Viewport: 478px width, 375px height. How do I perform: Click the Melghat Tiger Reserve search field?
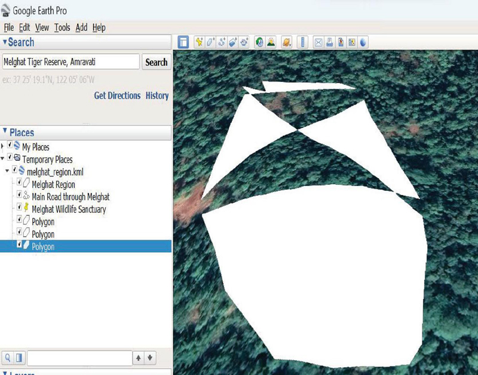71,62
